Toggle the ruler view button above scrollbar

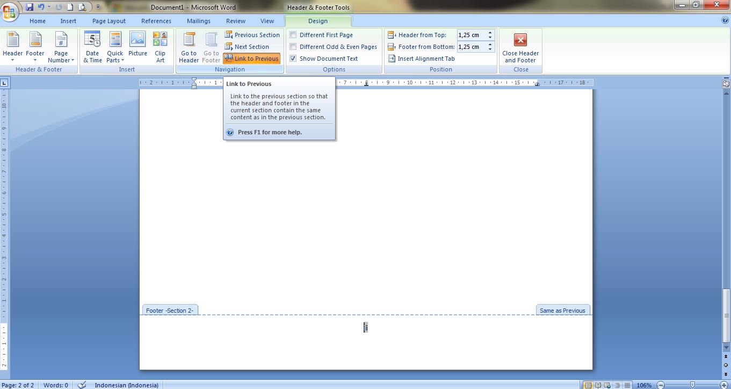[x=726, y=83]
